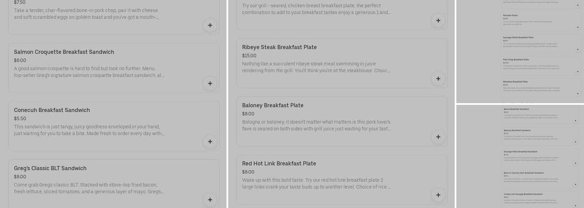Image resolution: width=584 pixels, height=208 pixels.
Task: Add Pork Chop Breakfast Plate with plus
Action: (x=578, y=72)
